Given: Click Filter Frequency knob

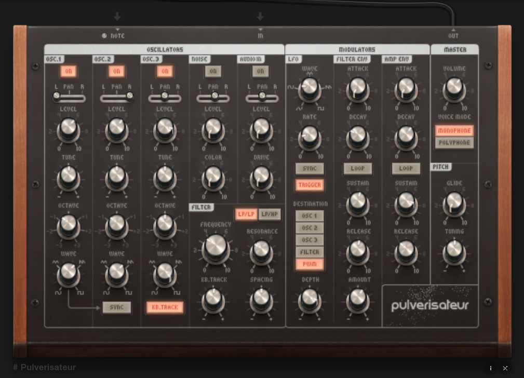Looking at the screenshot, I should point(216,248).
